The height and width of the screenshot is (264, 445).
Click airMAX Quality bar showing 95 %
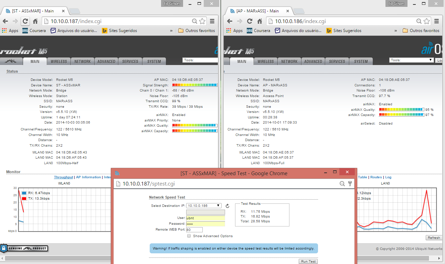pyautogui.click(x=402, y=109)
